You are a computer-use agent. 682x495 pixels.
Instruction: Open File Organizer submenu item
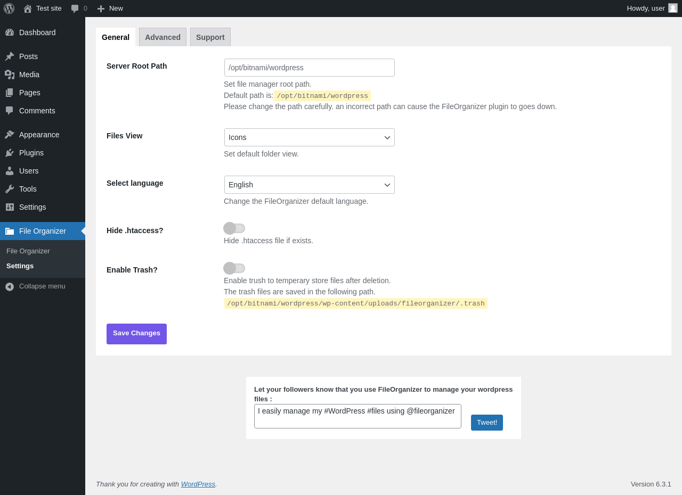tap(28, 251)
